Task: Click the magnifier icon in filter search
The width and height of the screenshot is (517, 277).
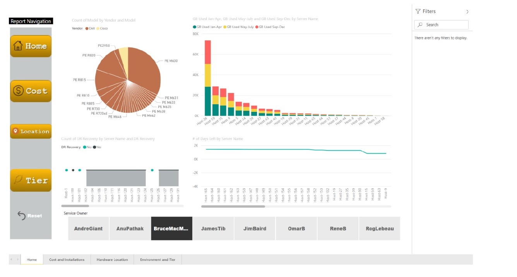Action: click(420, 25)
